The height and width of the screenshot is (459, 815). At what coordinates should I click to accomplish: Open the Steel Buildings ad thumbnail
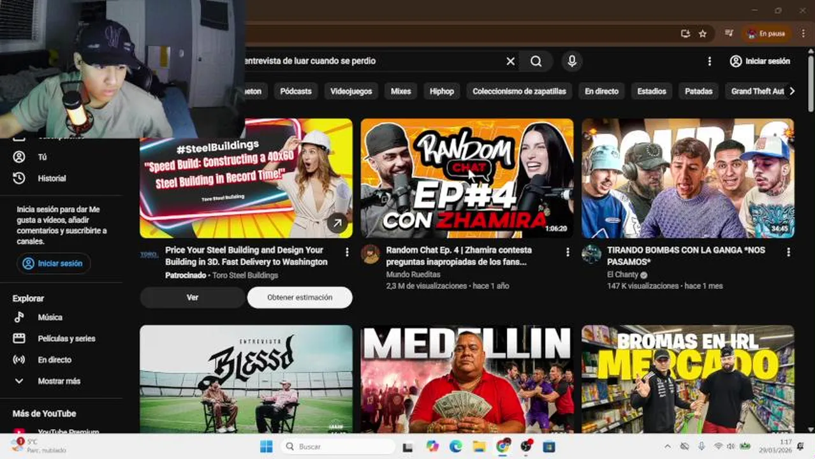(x=246, y=178)
